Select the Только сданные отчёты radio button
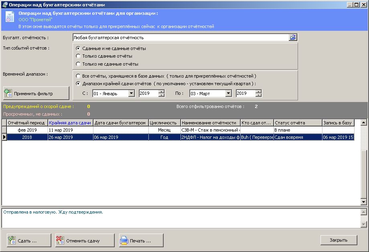The image size is (369, 252). pos(79,56)
